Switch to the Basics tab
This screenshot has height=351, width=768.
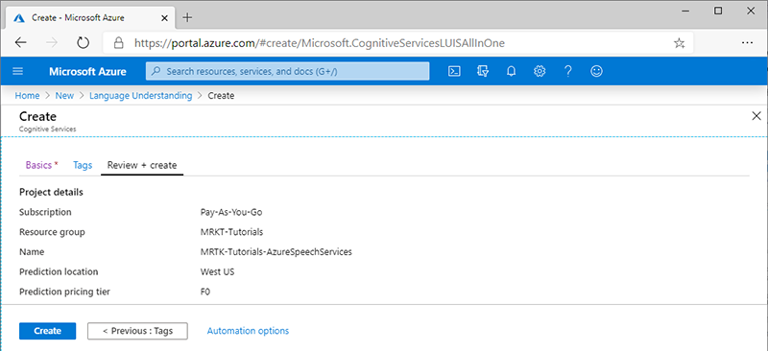(41, 166)
